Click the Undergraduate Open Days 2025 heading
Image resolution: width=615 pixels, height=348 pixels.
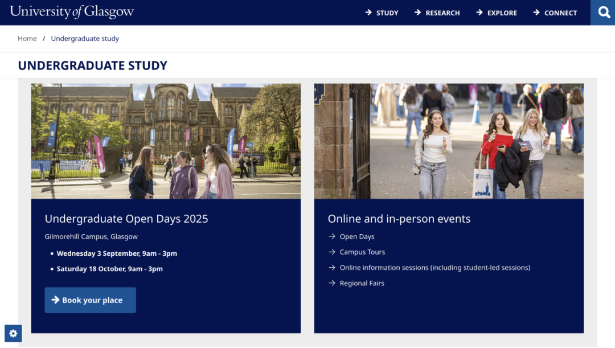(126, 219)
